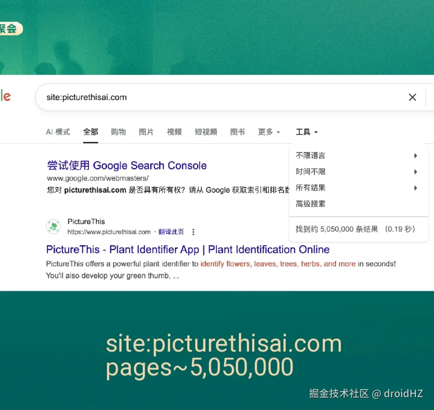Go to the 短视频 tab
This screenshot has height=410, width=434.
tap(206, 132)
